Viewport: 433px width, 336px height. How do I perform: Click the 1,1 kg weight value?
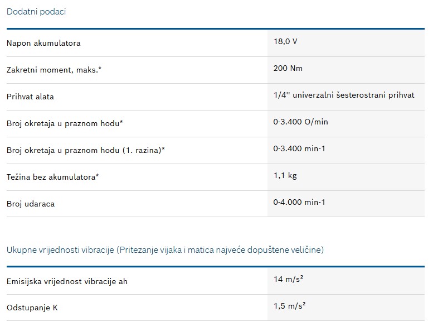point(285,176)
